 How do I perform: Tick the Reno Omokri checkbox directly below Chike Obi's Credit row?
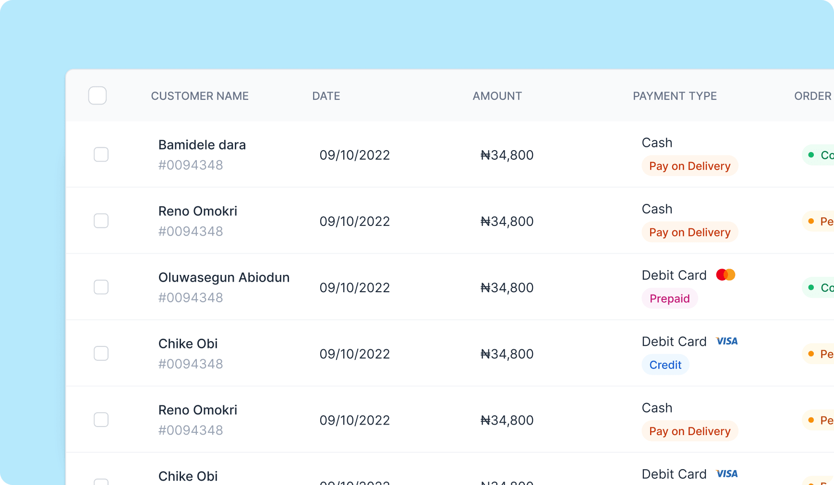click(x=101, y=419)
